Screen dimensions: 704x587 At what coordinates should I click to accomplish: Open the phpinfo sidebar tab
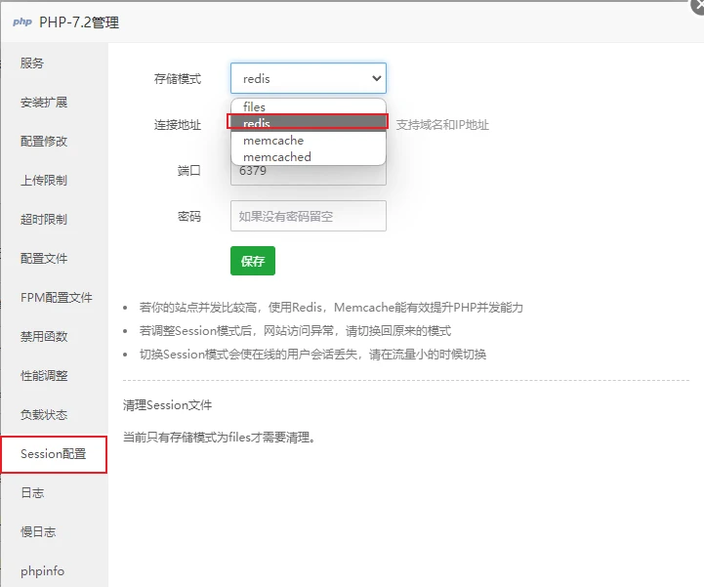tap(42, 571)
